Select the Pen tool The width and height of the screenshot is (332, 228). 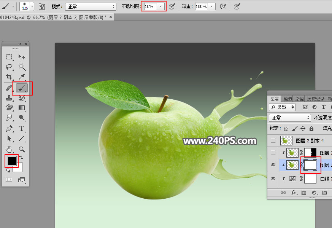point(9,129)
